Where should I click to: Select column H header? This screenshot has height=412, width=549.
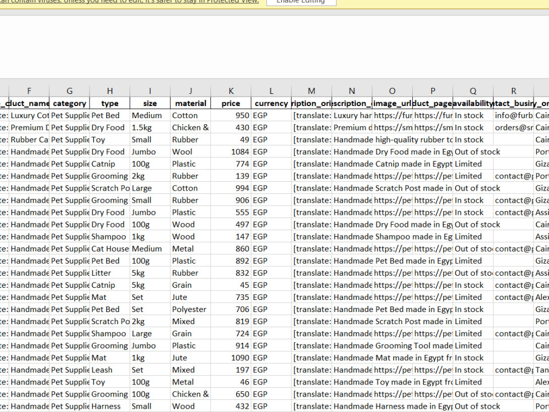(x=110, y=91)
